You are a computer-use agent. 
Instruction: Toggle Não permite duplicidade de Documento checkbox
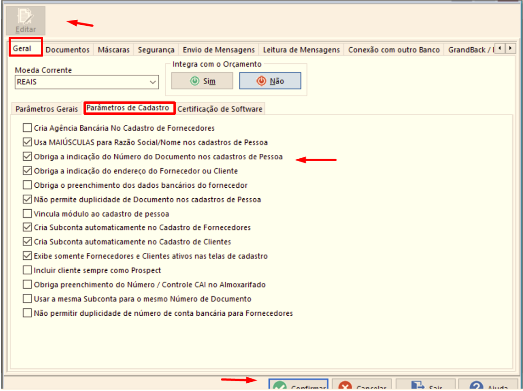[28, 200]
